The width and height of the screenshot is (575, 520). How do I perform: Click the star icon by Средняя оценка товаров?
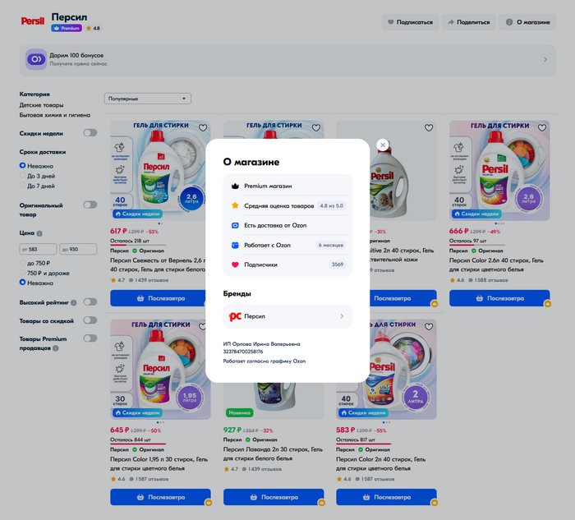click(235, 205)
